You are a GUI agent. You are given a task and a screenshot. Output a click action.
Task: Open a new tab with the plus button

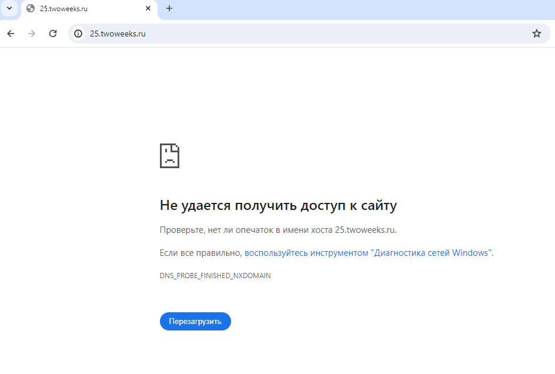pyautogui.click(x=169, y=8)
